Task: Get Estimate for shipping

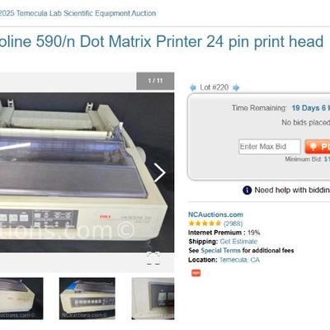Action: [x=238, y=242]
